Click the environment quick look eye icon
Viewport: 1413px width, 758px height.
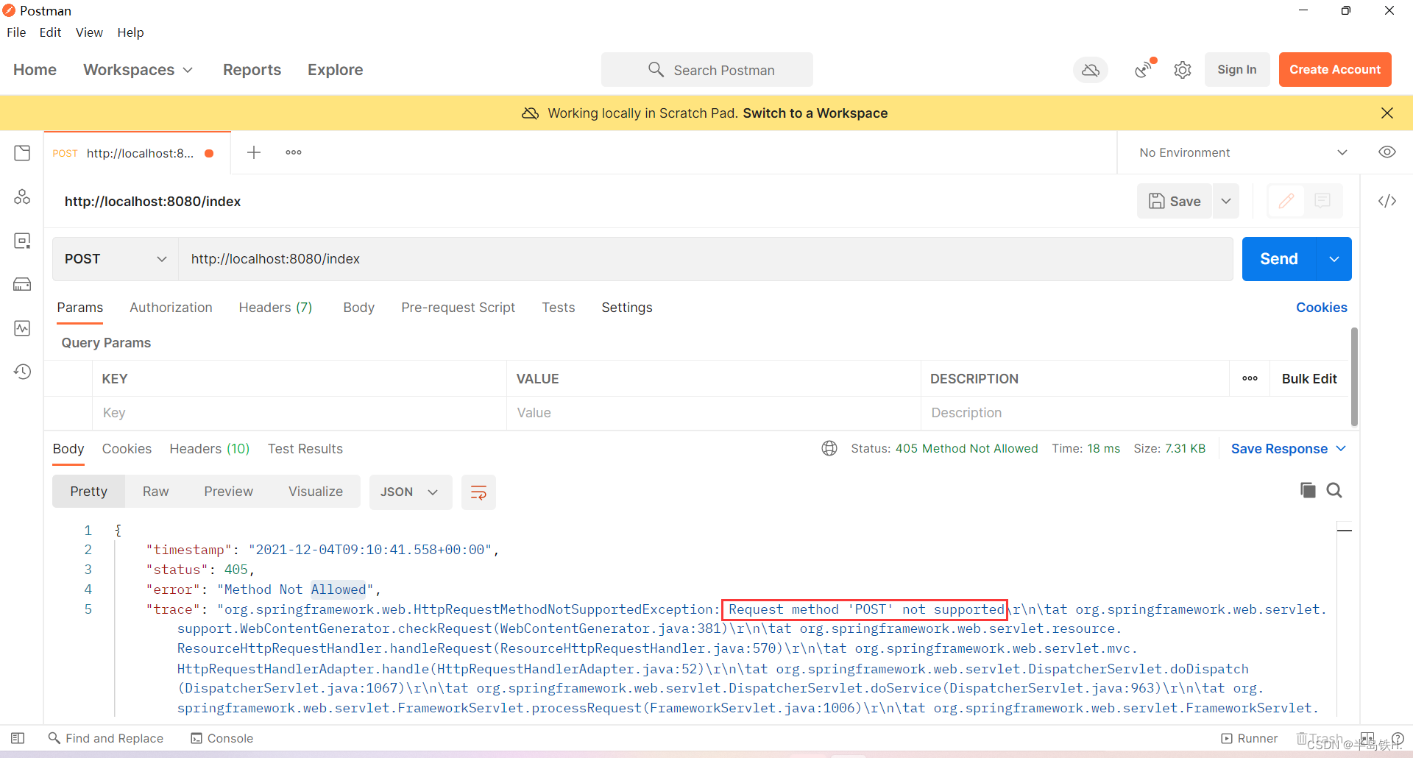(1387, 152)
